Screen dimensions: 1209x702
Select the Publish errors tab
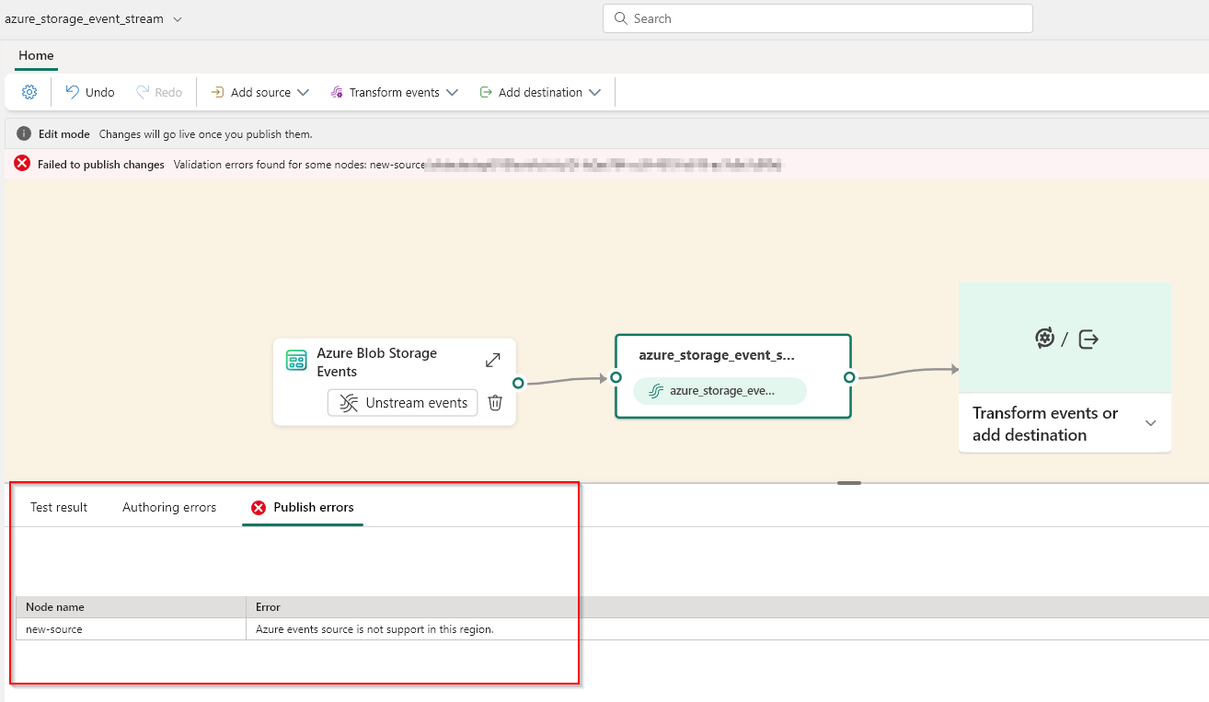point(303,507)
